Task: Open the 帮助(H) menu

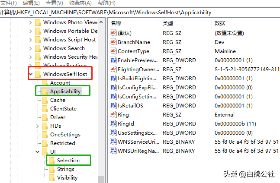Action: point(106,3)
